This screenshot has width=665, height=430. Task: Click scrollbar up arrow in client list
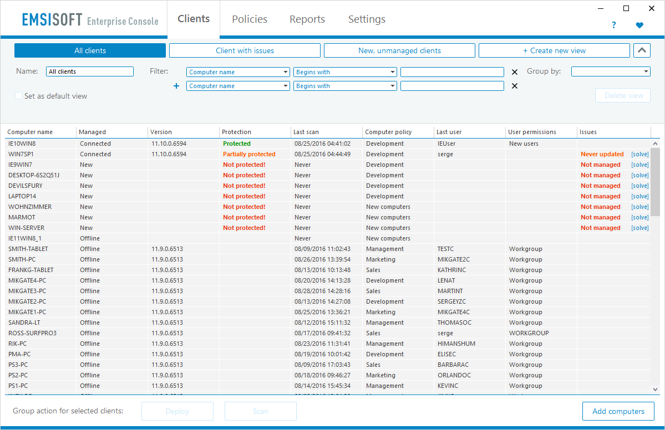[x=655, y=144]
